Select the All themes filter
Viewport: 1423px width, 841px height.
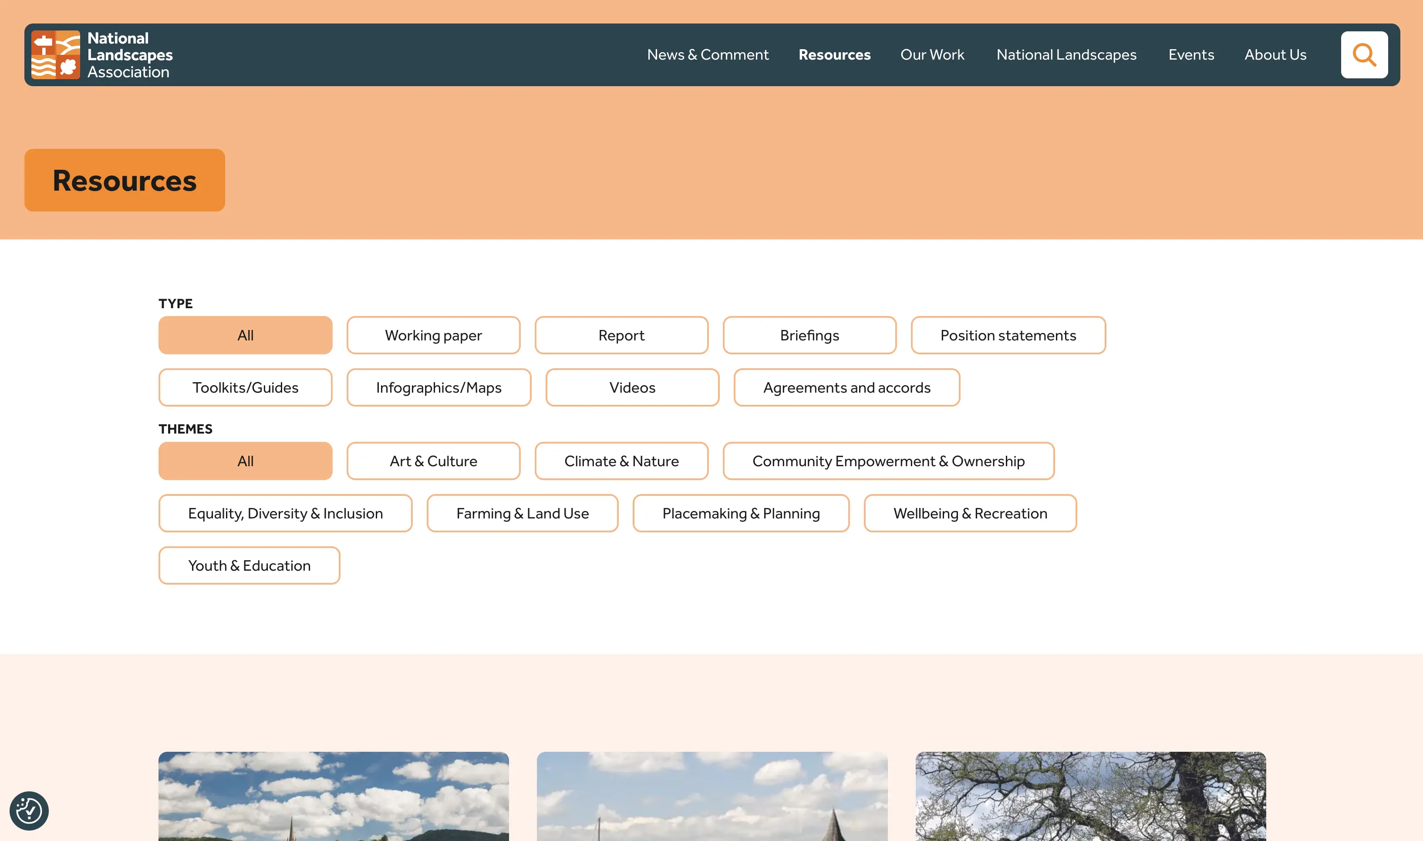(246, 461)
